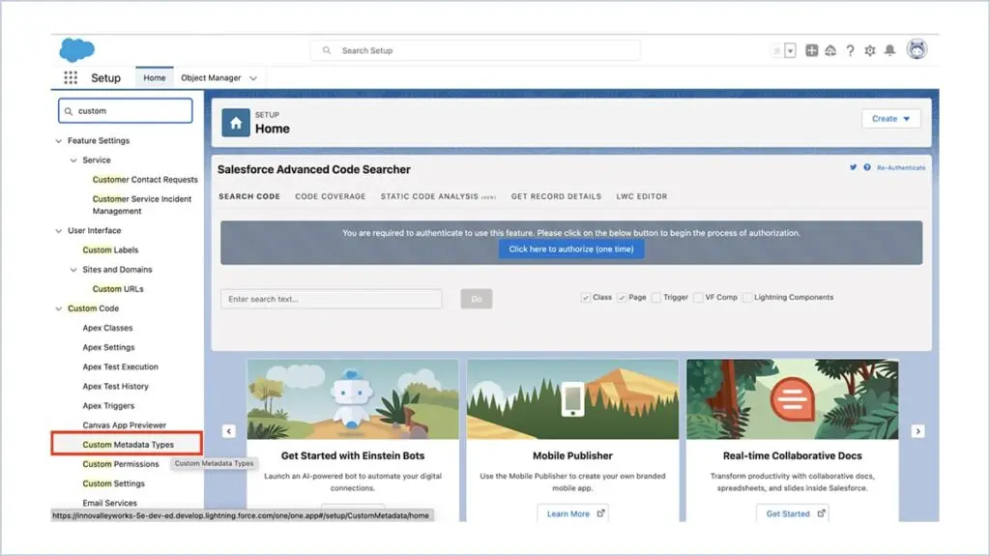Screen dimensions: 990x556
Task: Click the Real-time Collaborative Docs card image
Action: (x=793, y=399)
